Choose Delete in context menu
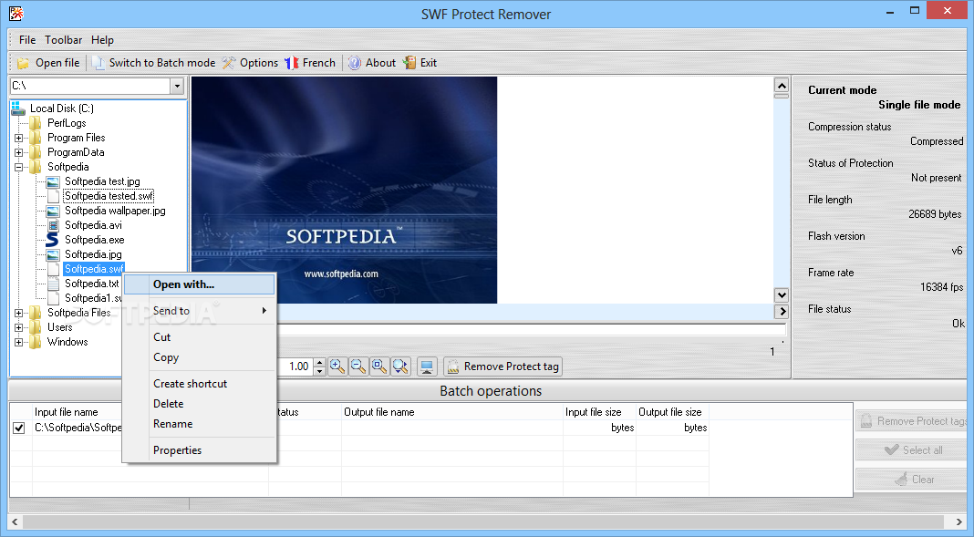974x537 pixels. tap(199, 404)
